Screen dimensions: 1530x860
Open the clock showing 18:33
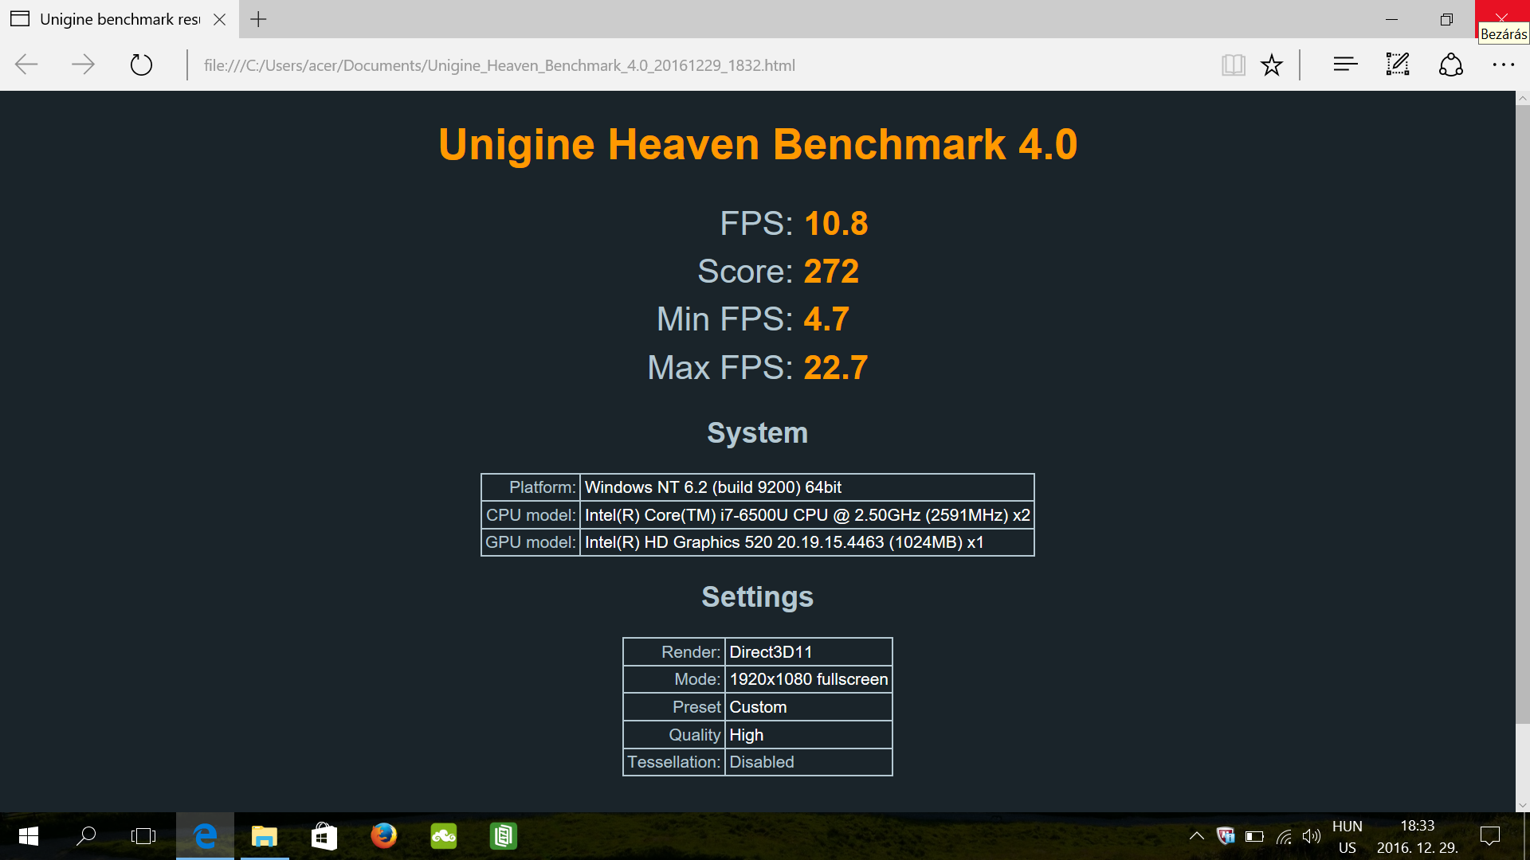1418,837
